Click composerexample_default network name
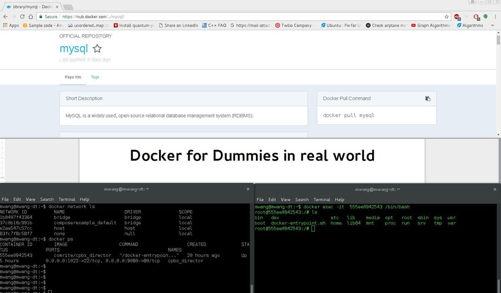 pos(85,223)
